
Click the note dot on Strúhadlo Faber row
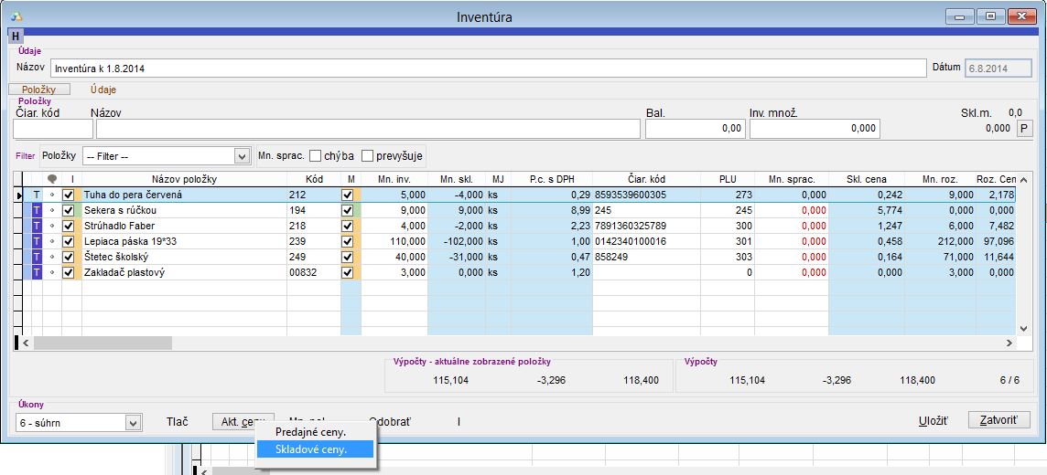(x=52, y=226)
